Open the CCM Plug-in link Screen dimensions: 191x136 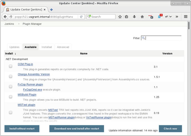25,64
